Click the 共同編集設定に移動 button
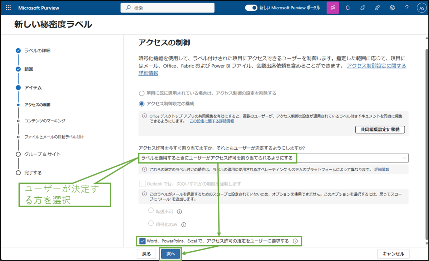This screenshot has width=429, height=261. [x=380, y=130]
